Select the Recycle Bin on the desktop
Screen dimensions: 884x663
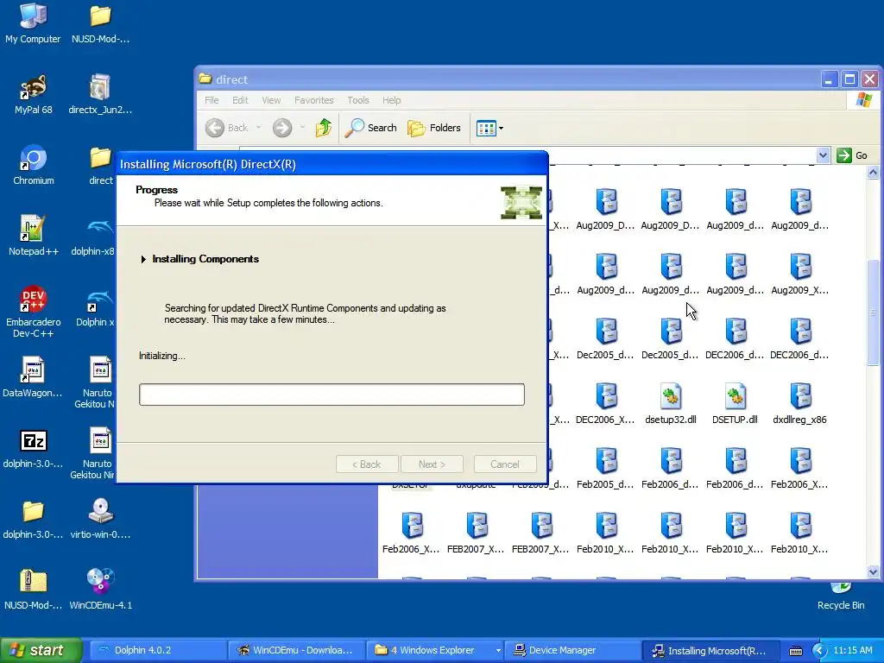[x=841, y=597]
